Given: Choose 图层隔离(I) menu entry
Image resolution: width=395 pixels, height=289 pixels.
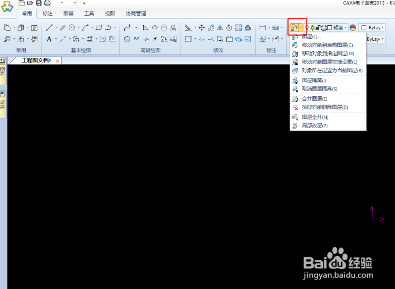Looking at the screenshot, I should tap(328, 80).
